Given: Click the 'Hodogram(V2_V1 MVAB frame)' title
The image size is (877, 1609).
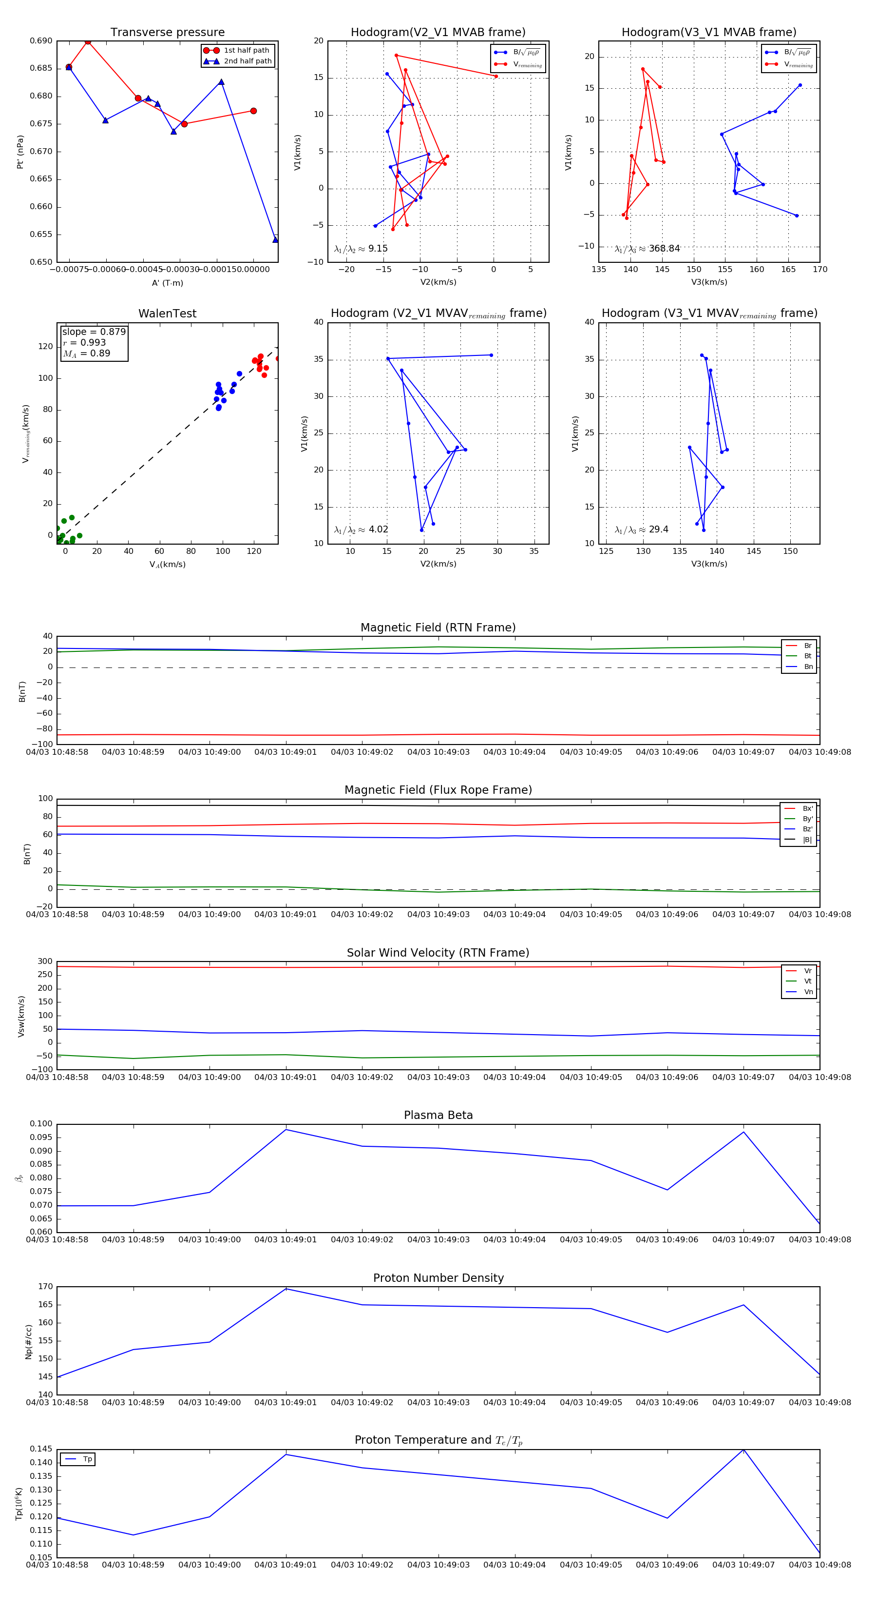Looking at the screenshot, I should 438,33.
